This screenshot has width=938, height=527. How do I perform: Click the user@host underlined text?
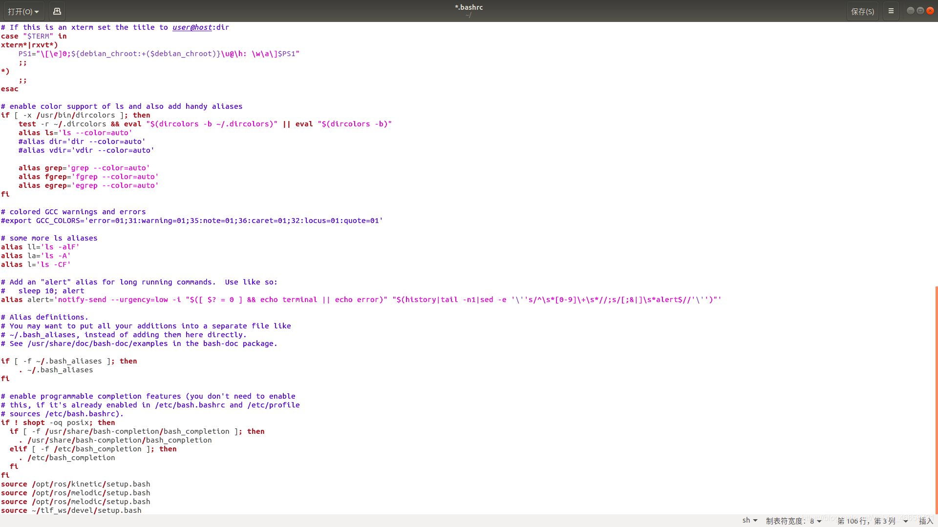click(192, 27)
